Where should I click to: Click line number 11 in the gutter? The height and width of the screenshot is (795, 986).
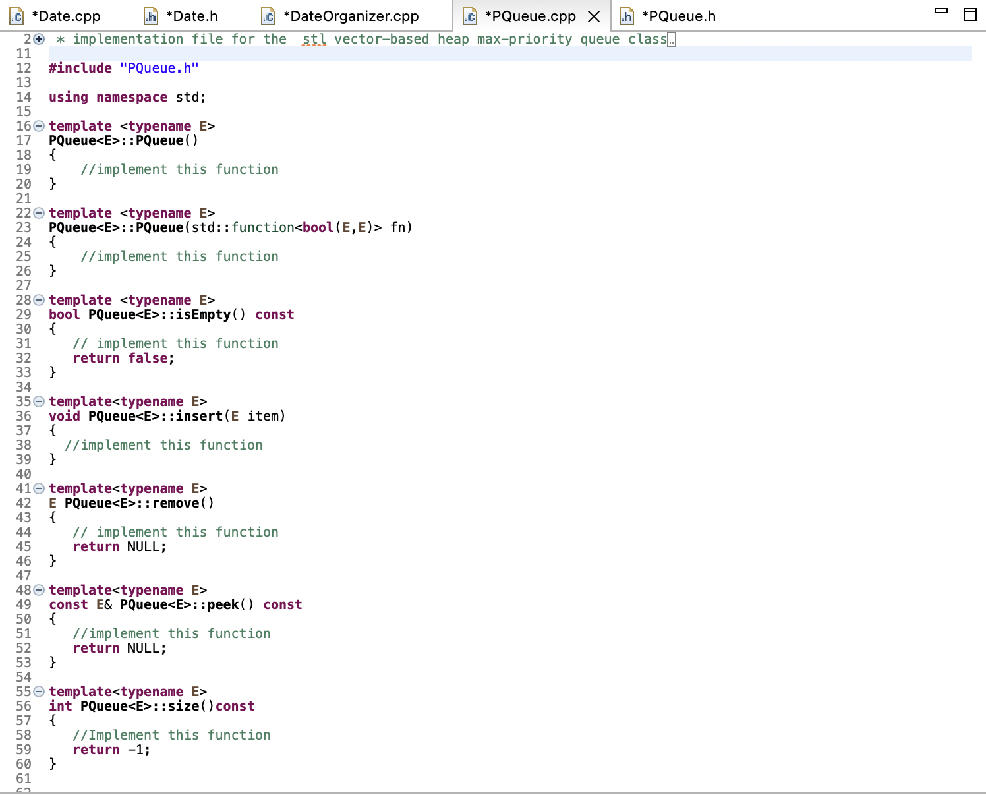click(24, 53)
